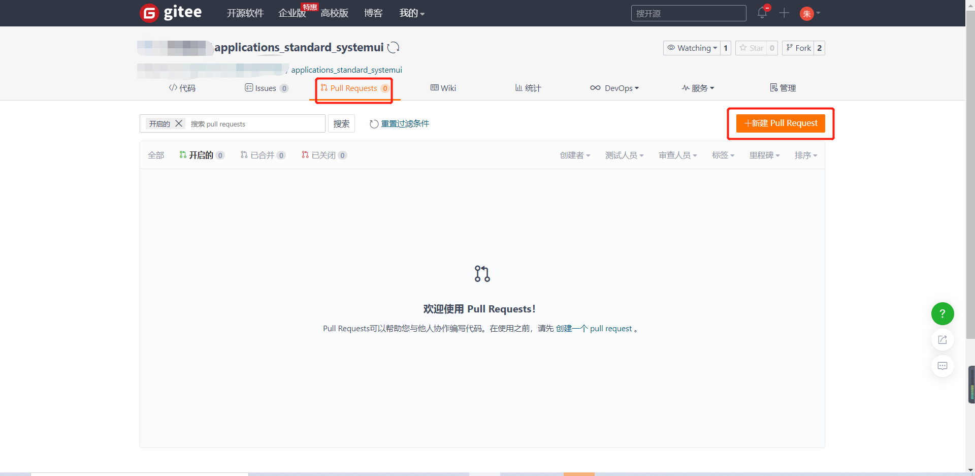Open the DevOps dropdown menu
Screen dimensions: 975x476
614,88
